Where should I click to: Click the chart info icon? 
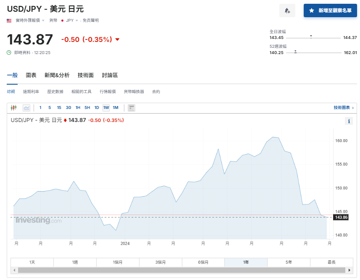pyautogui.click(x=349, y=121)
